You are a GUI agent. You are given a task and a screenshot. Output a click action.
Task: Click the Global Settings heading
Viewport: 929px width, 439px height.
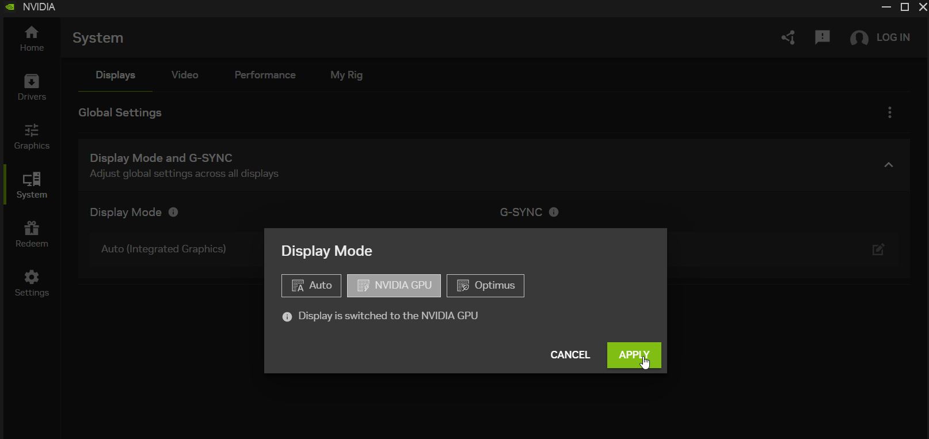point(120,112)
